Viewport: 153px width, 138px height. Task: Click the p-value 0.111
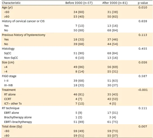click(143, 108)
